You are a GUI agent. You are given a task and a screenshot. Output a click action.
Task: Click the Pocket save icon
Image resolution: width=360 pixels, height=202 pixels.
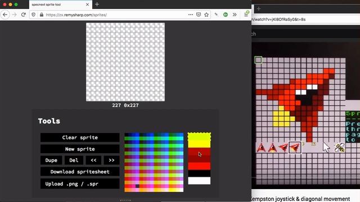199,15
